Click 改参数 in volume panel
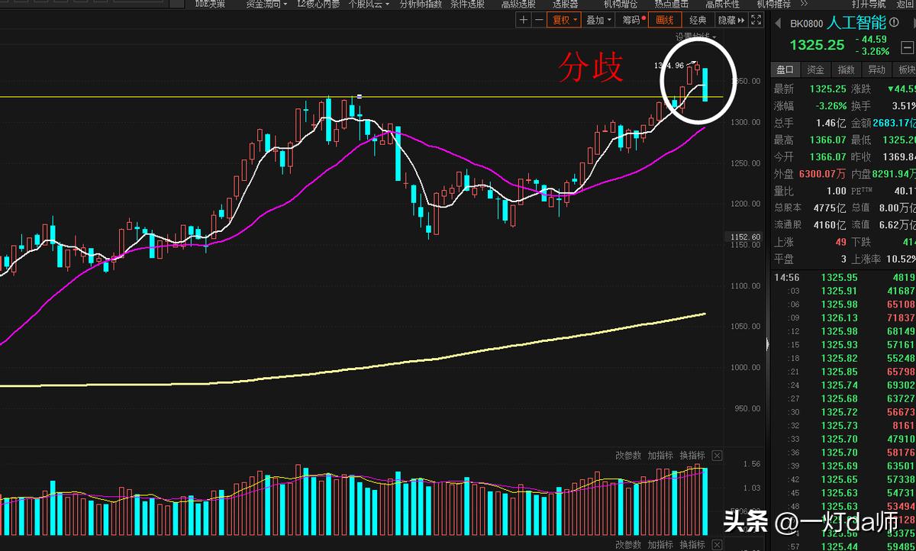The height and width of the screenshot is (551, 916). tap(629, 456)
